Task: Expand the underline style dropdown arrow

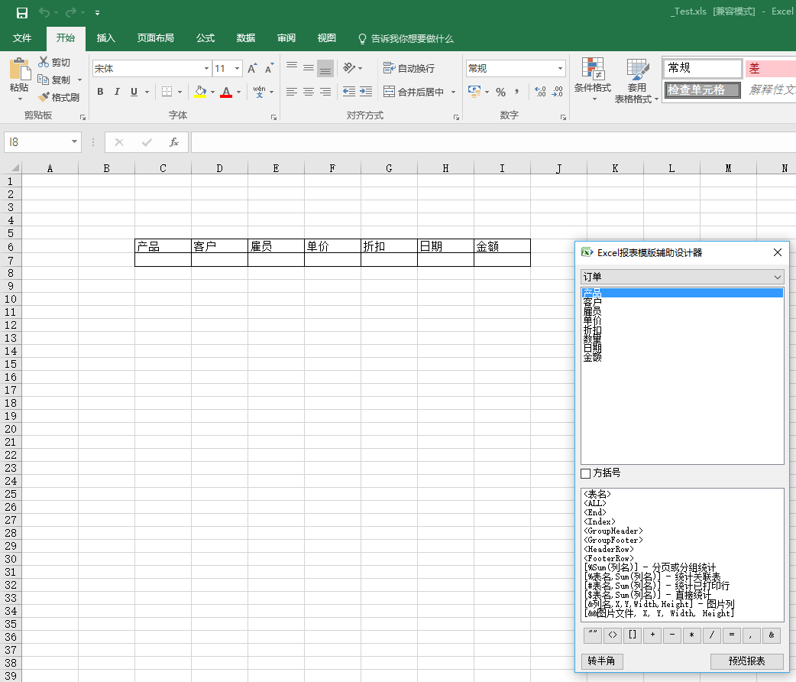Action: 147,92
